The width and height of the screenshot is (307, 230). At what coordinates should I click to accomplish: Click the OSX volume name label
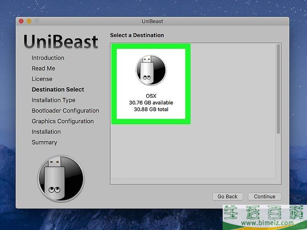(x=151, y=96)
